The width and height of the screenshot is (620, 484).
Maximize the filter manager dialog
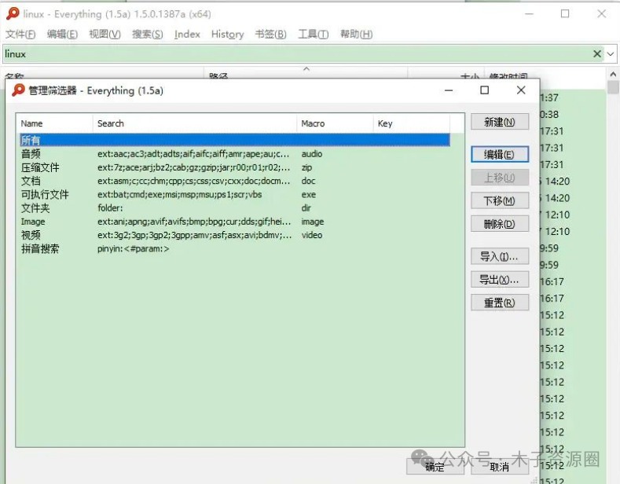point(484,90)
